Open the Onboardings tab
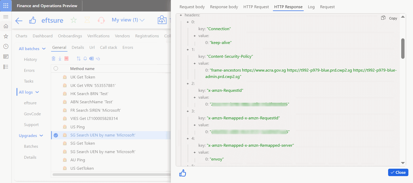This screenshot has width=413, height=183. pos(70,36)
